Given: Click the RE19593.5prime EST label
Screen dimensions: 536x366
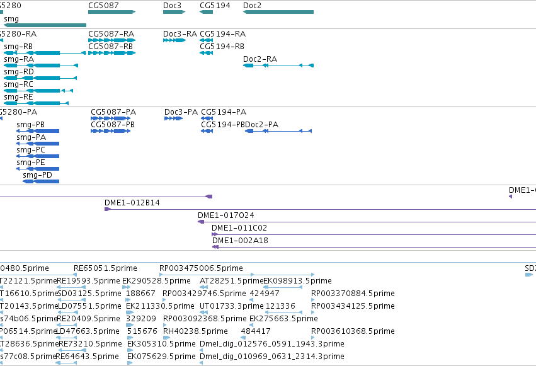Looking at the screenshot, I should [89, 281].
